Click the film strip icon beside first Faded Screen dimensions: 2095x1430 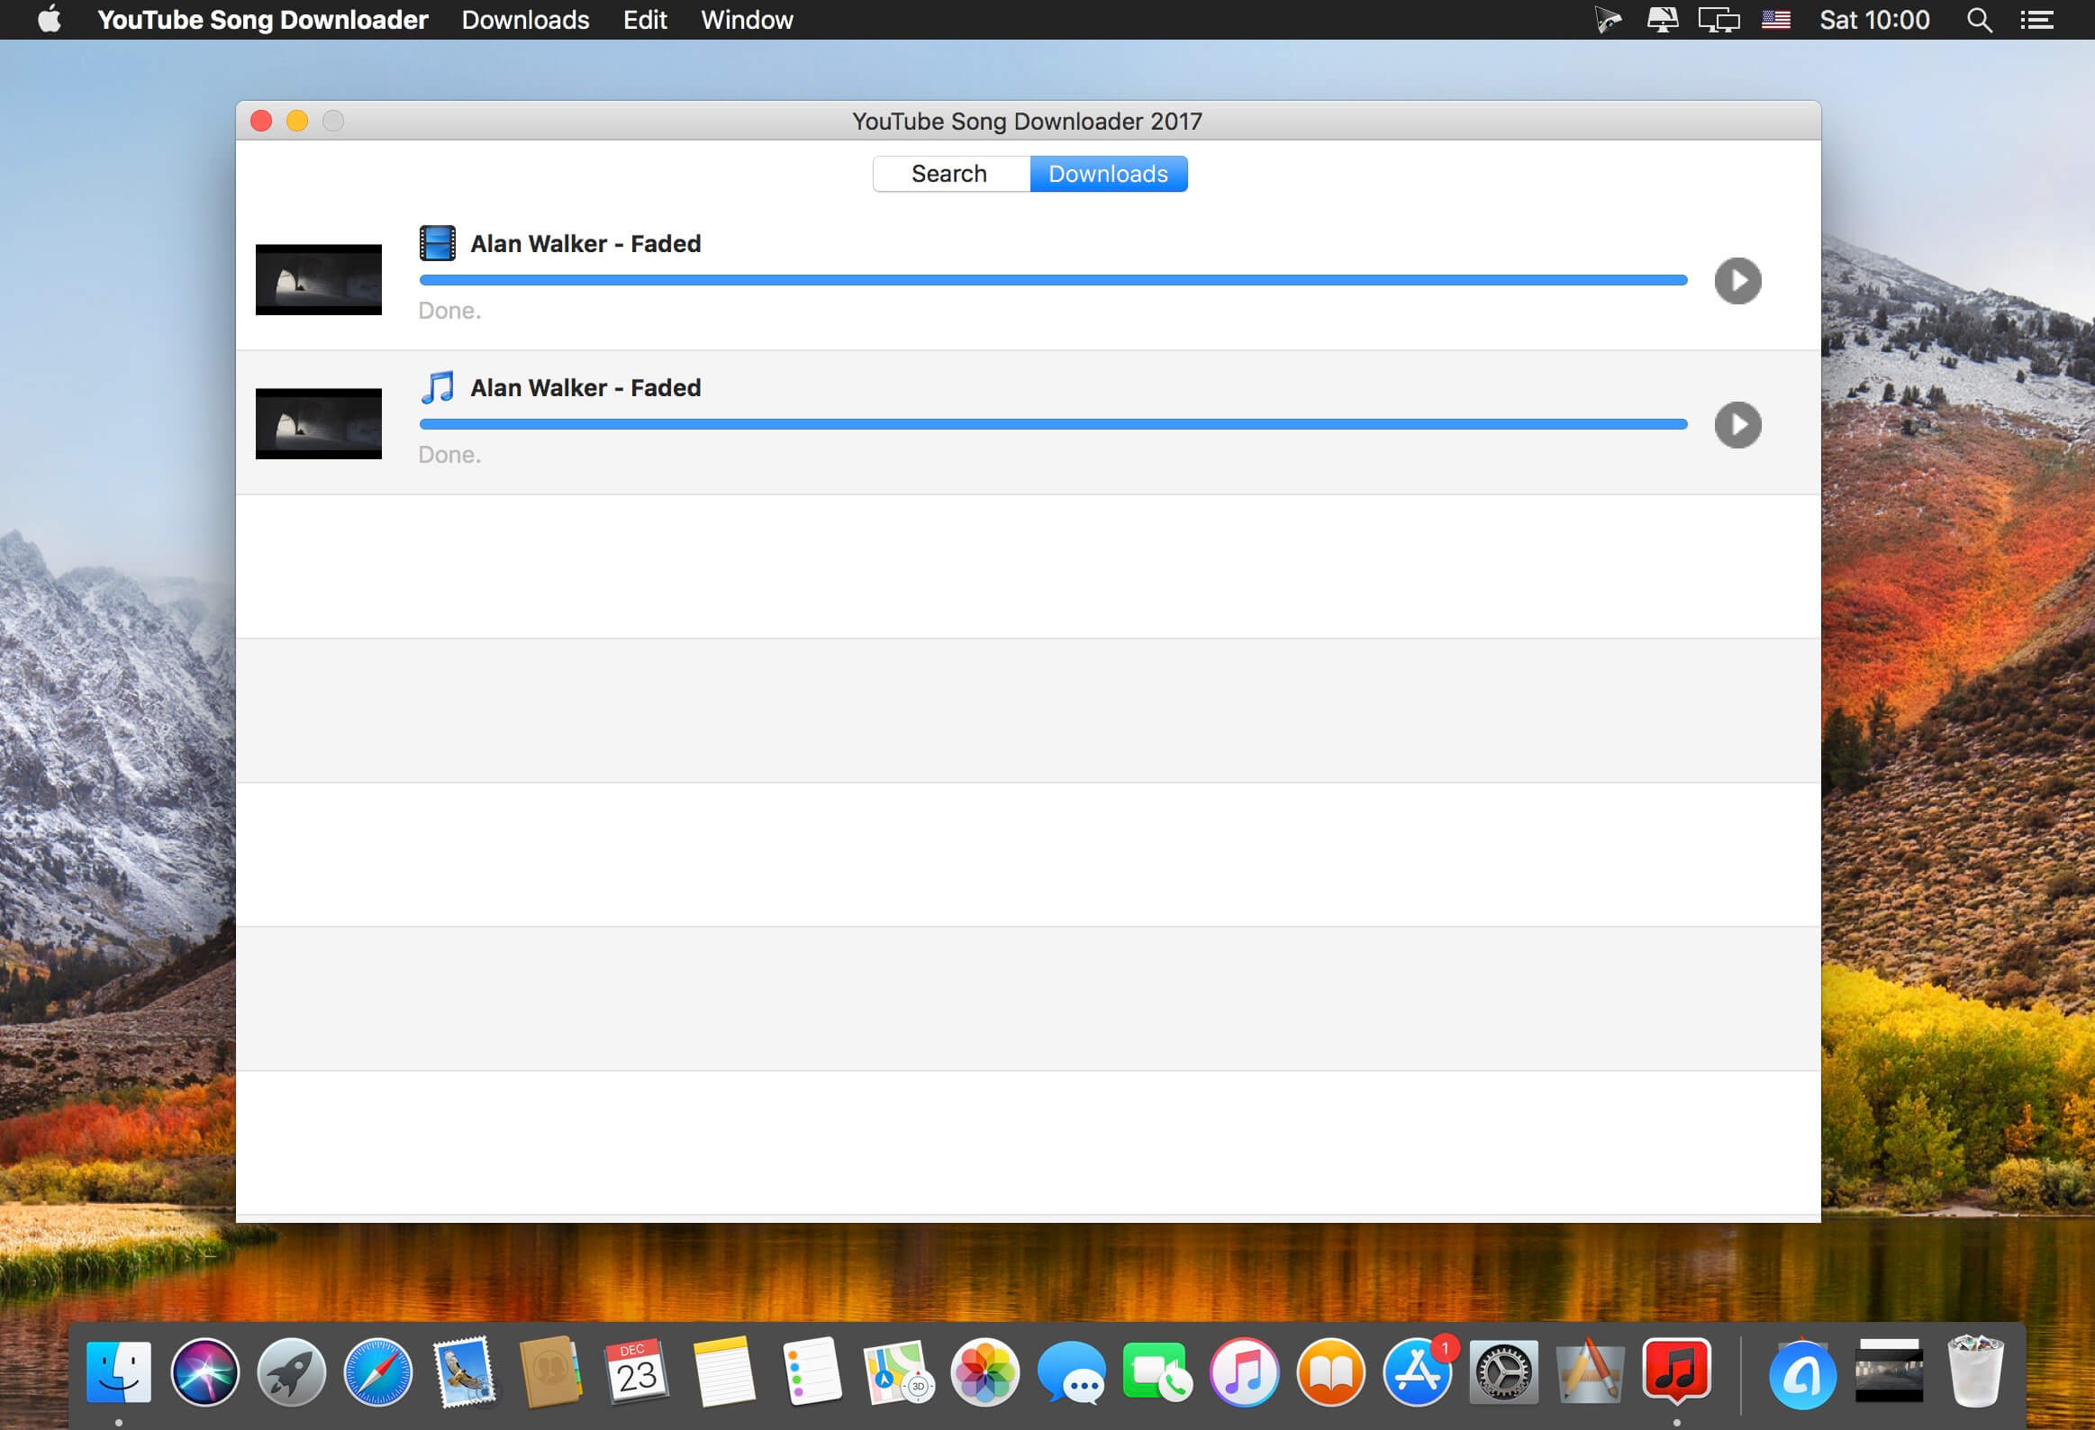[437, 243]
